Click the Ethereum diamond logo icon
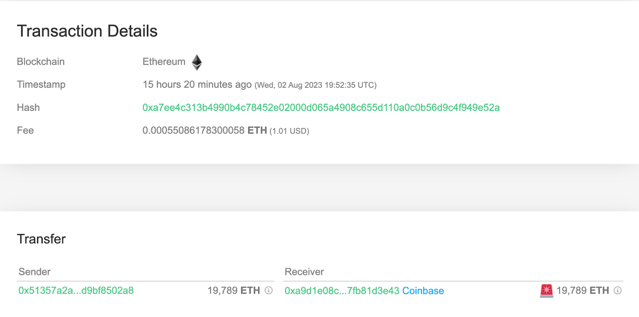The height and width of the screenshot is (317, 639). click(x=197, y=62)
